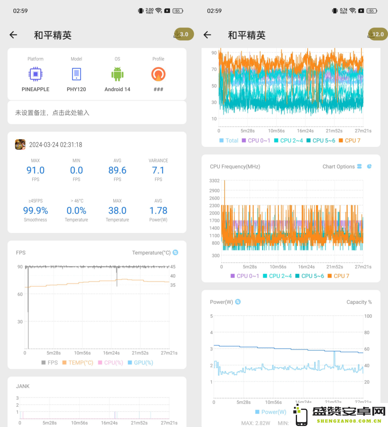Select the Platform chip icon above PINEAPPLE
The width and height of the screenshot is (388, 427).
tap(35, 74)
